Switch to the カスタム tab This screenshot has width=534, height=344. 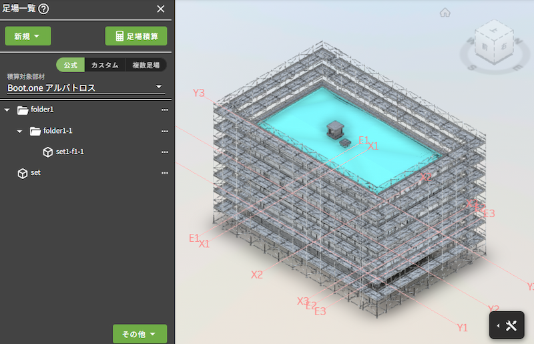[105, 65]
